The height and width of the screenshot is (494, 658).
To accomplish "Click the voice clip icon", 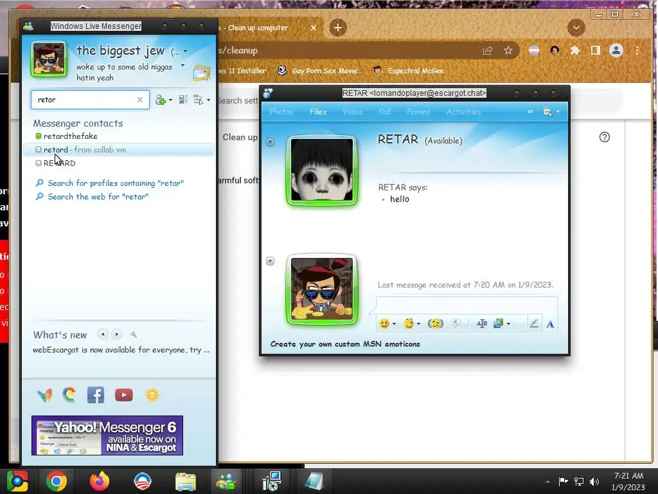I will click(x=456, y=323).
